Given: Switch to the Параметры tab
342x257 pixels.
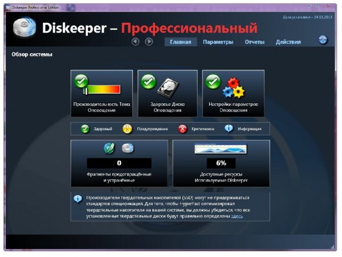Looking at the screenshot, I should pyautogui.click(x=218, y=42).
